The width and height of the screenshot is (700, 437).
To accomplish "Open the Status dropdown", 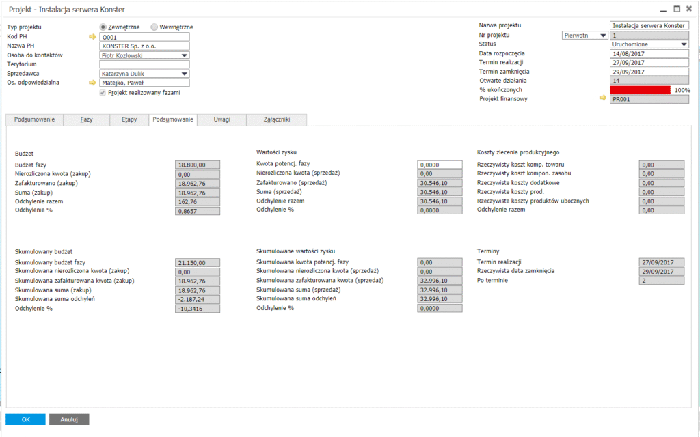I will coord(684,44).
